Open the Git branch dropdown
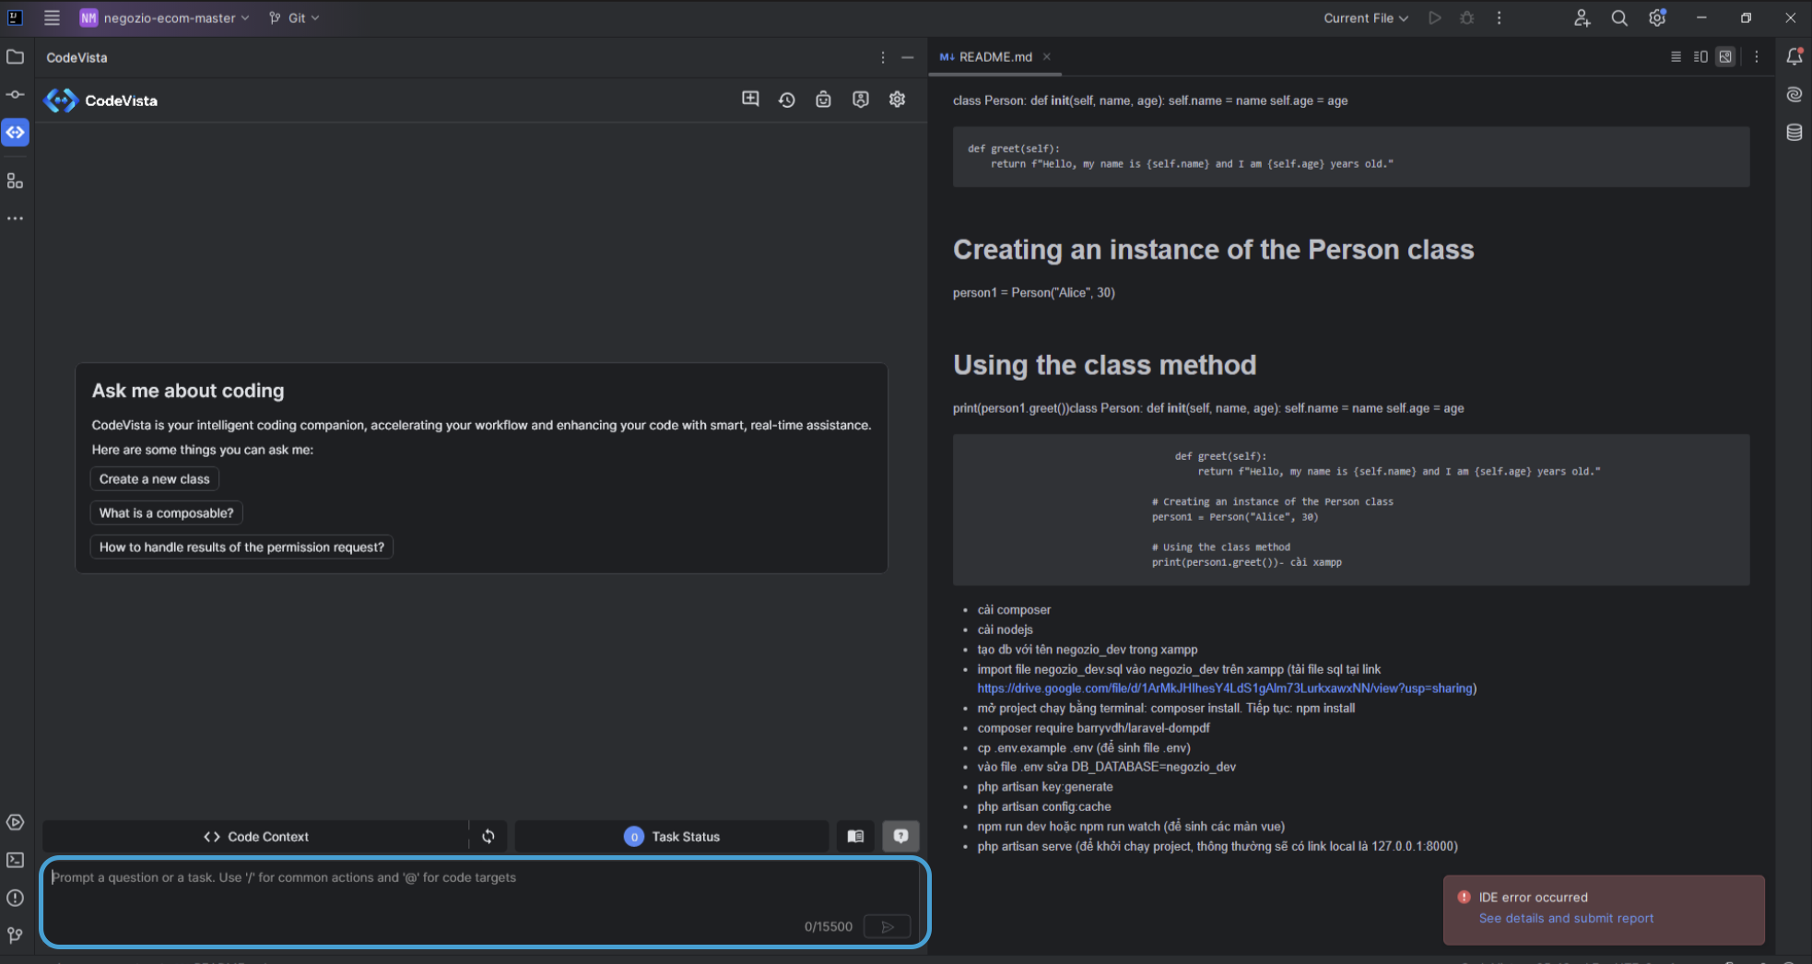Image resolution: width=1812 pixels, height=964 pixels. click(295, 18)
